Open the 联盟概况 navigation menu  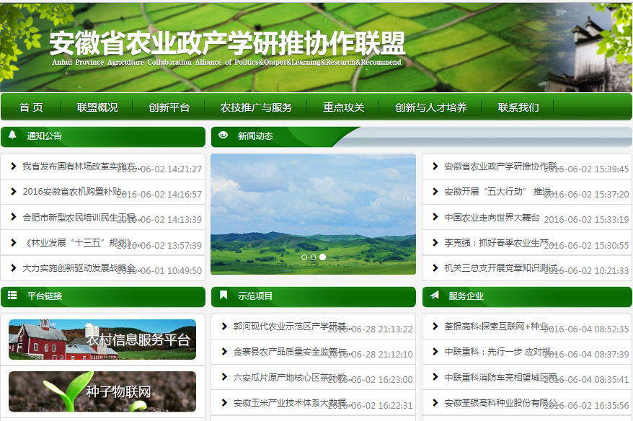coord(97,107)
